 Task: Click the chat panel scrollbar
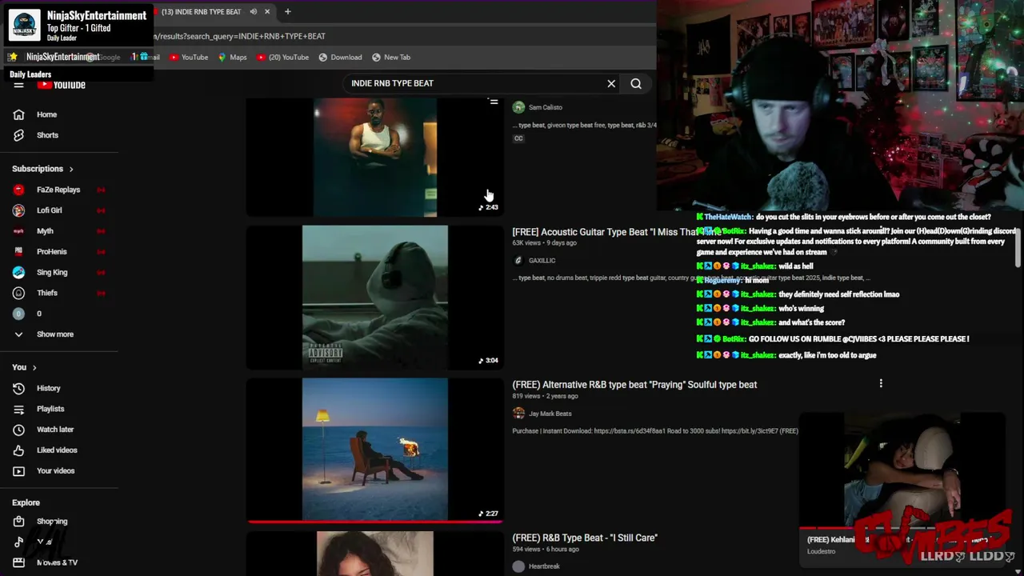click(1018, 248)
